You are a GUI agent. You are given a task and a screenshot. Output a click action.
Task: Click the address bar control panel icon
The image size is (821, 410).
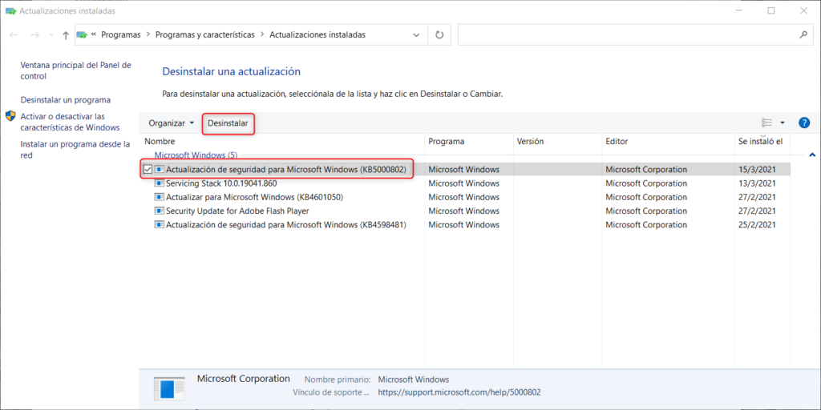(82, 35)
